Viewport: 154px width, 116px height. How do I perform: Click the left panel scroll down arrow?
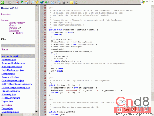(x=36, y=112)
